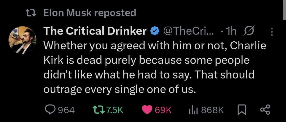Open The Critical Drinker's profile picture
This screenshot has width=286, height=122.
coord(23,40)
